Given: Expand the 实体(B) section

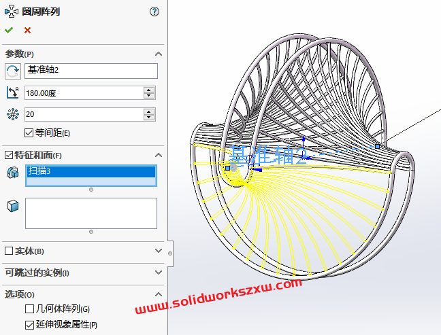Looking at the screenshot, I should click(159, 251).
